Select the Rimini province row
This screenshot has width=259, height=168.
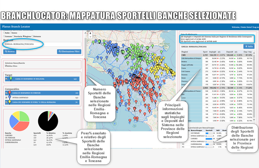click(x=217, y=78)
